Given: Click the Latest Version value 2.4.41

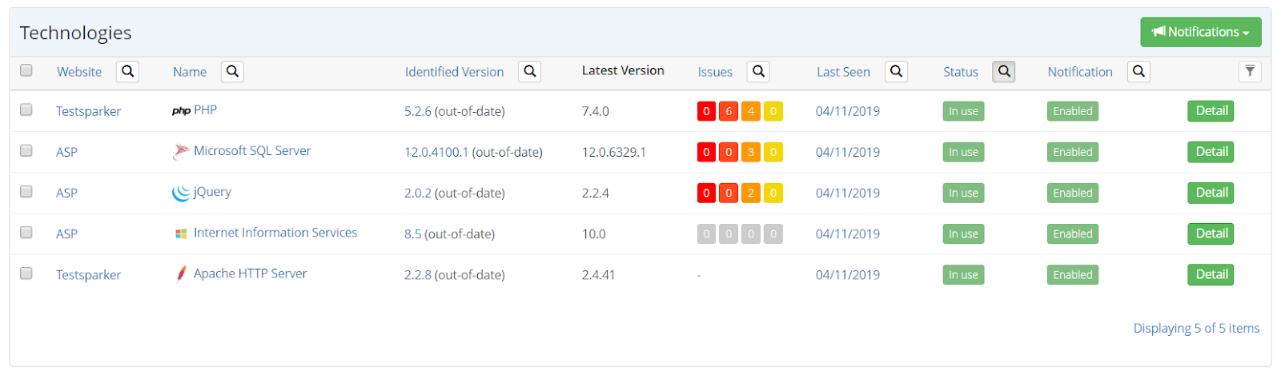Looking at the screenshot, I should tap(599, 274).
